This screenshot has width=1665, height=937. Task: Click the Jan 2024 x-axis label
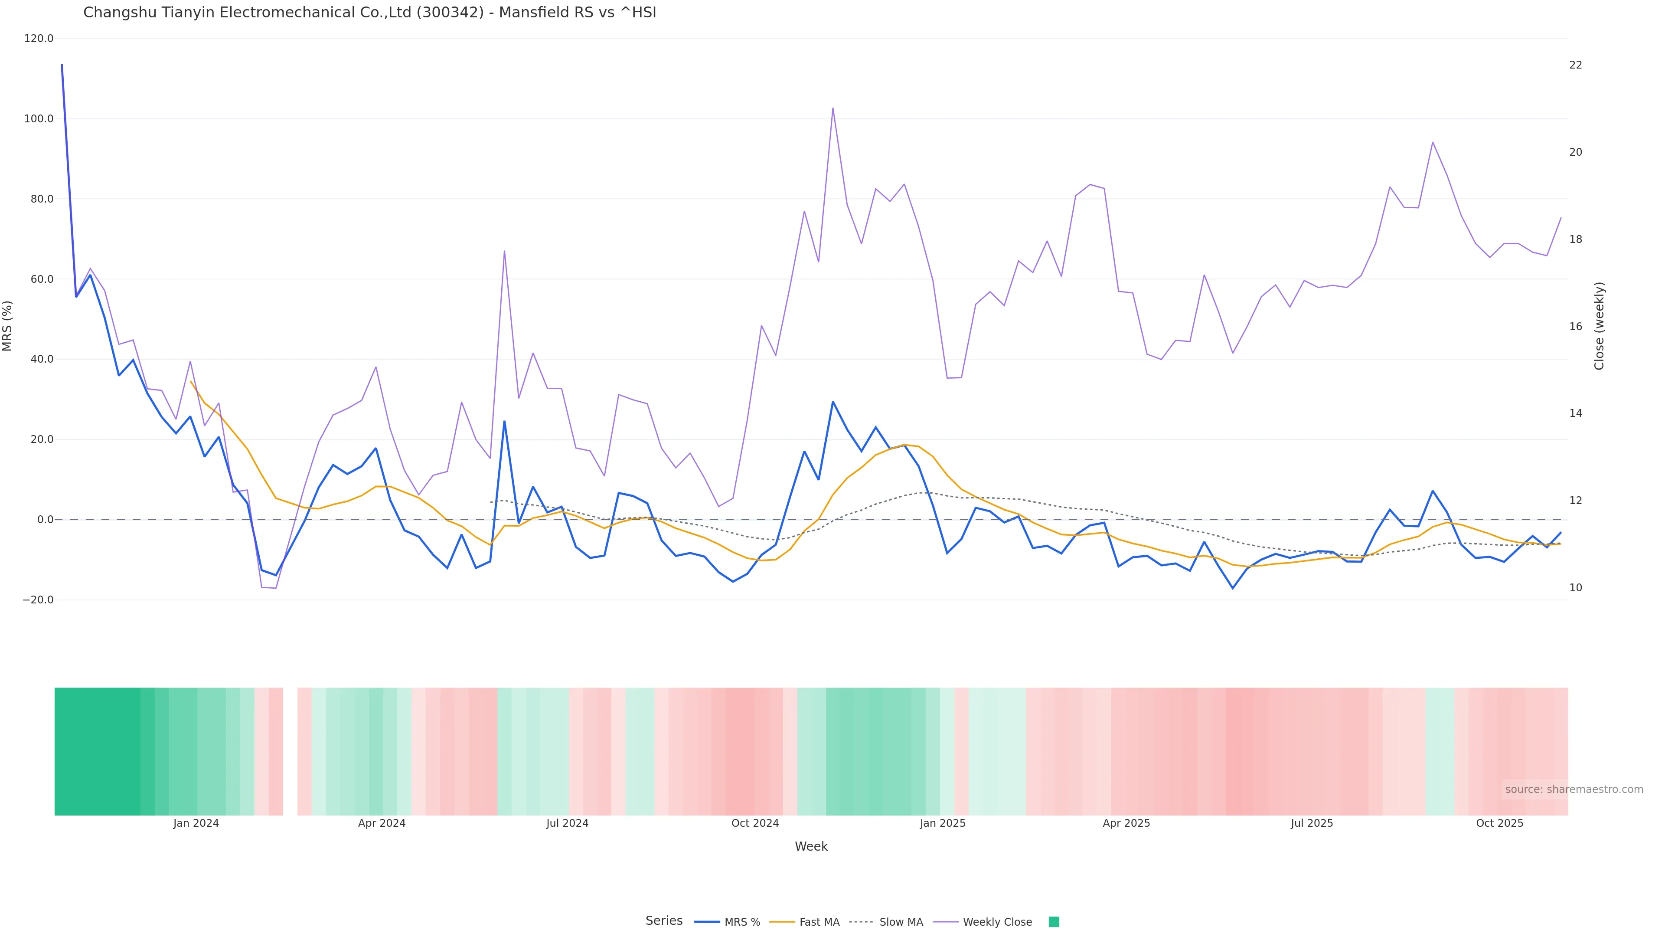point(196,823)
